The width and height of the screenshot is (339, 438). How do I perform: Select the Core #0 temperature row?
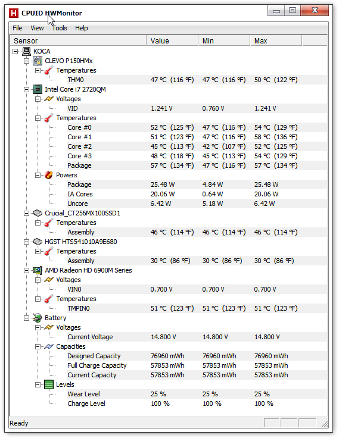tap(197, 127)
